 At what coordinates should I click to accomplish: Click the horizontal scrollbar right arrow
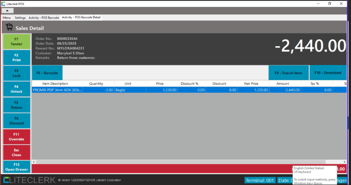point(344,162)
